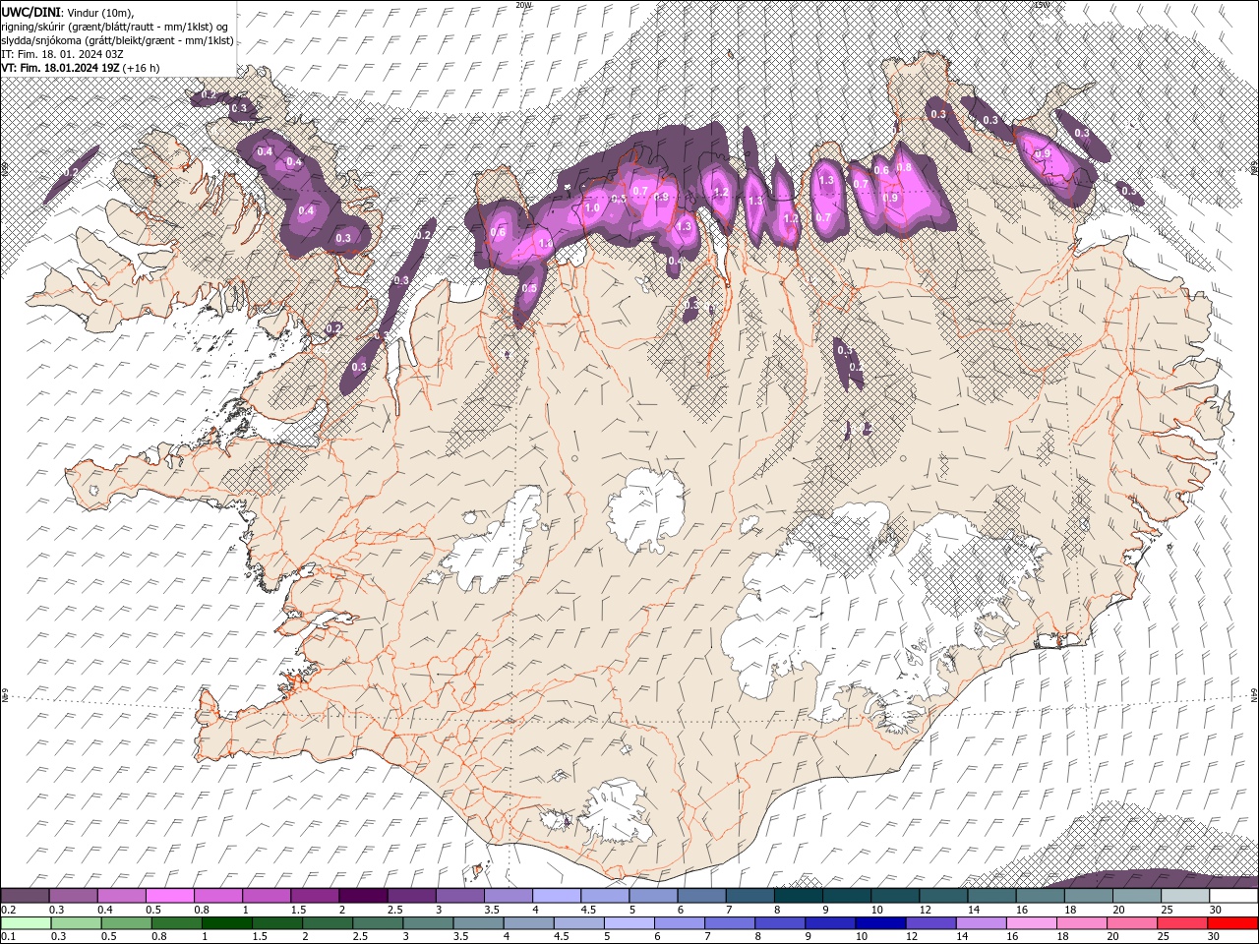Select the pink-red 25 swatch in the rain legend

(1181, 923)
